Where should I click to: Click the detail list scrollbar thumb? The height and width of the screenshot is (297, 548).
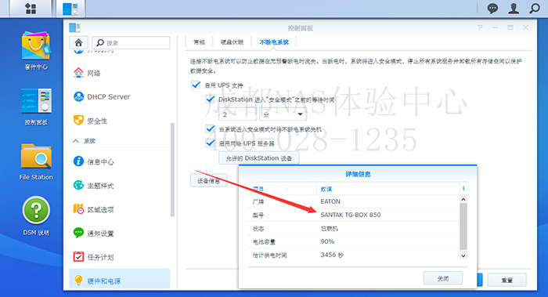463,226
